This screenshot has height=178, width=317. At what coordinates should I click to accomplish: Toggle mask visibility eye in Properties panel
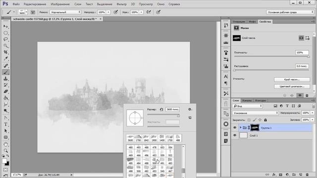[300, 95]
